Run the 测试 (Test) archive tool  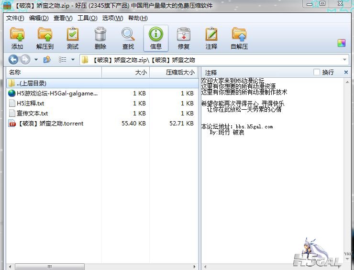73,34
